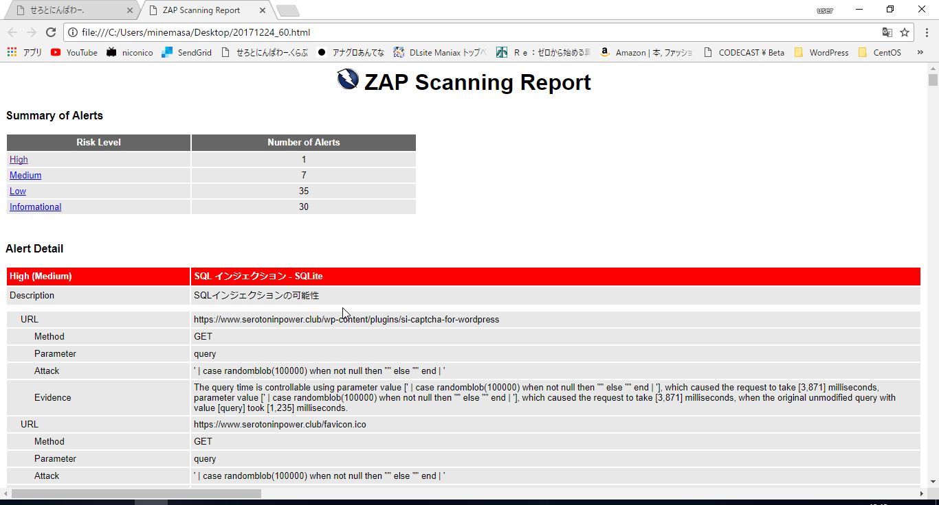Image resolution: width=939 pixels, height=505 pixels.
Task: Bookmark this page with the star icon
Action: click(905, 32)
